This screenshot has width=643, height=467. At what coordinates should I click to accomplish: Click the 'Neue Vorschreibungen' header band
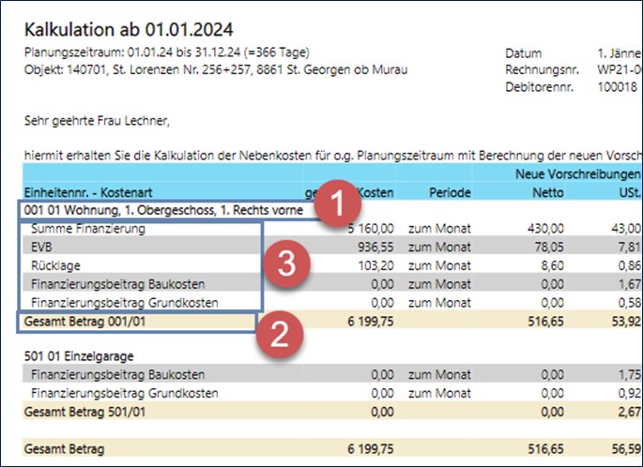tap(573, 174)
